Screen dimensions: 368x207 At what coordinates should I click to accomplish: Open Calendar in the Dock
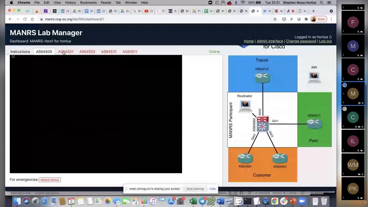tap(71, 201)
